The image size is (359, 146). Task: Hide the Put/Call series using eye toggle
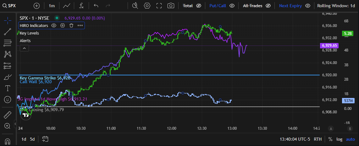tap(232, 6)
